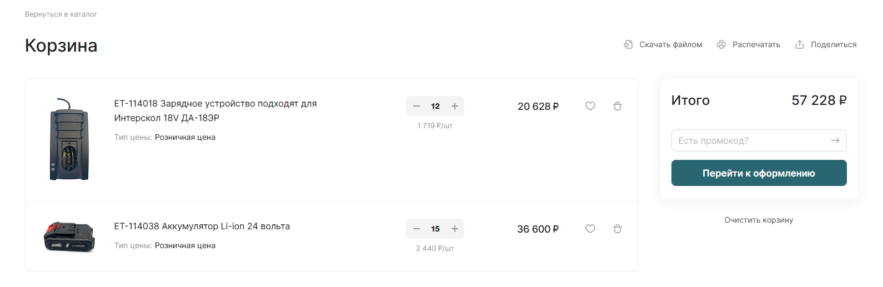Open the ET-114038 battery product image
This screenshot has width=883, height=287.
coord(69,236)
